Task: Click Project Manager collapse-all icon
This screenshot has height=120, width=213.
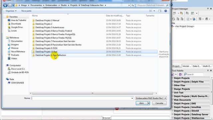Action: pos(182,19)
